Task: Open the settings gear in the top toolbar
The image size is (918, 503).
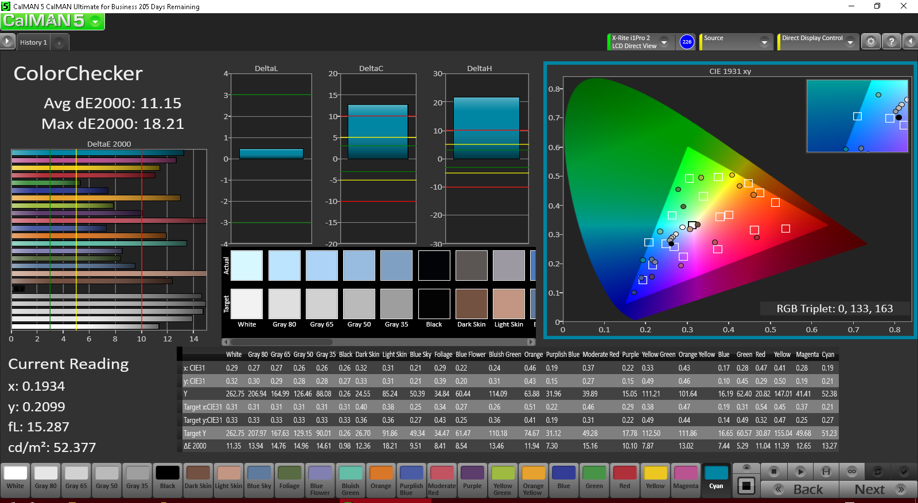Action: [871, 41]
